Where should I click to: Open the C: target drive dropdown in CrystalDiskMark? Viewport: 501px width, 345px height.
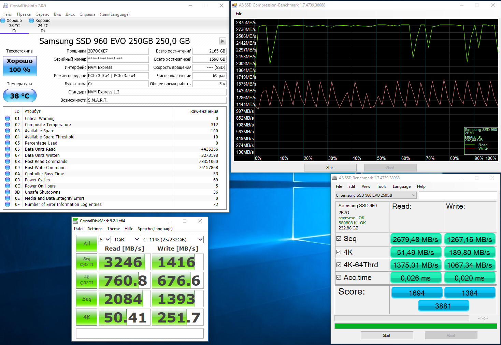point(173,240)
